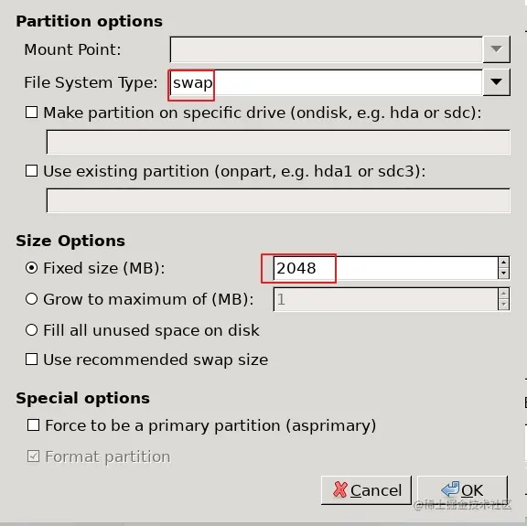Select Grow to maximum of (MB) option
The image size is (527, 526).
(32, 299)
